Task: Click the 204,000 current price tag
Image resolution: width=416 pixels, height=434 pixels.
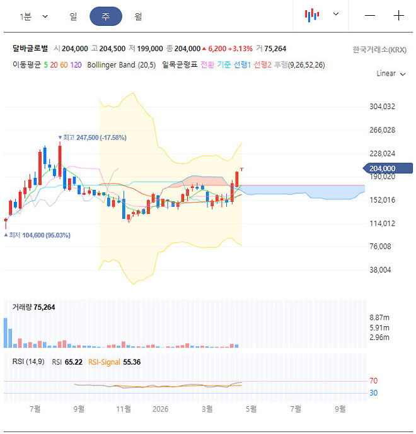Action: pyautogui.click(x=388, y=168)
